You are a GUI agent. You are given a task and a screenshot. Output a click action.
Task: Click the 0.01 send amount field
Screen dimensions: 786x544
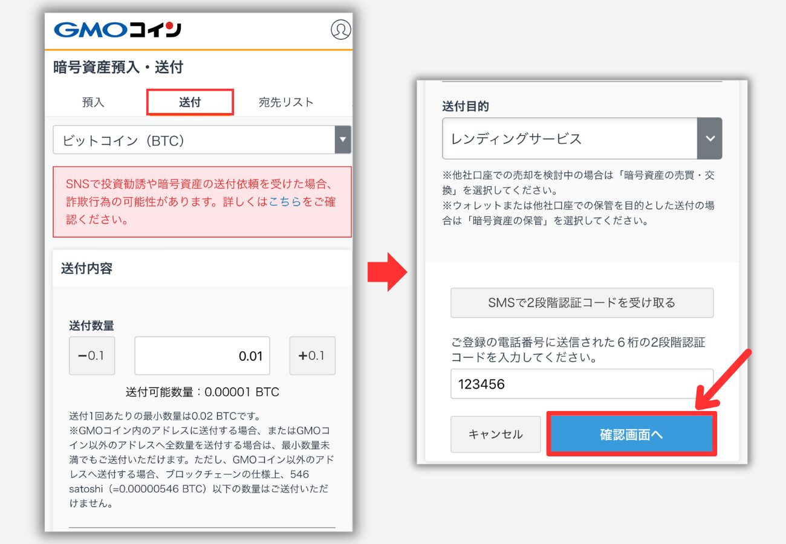click(x=201, y=355)
